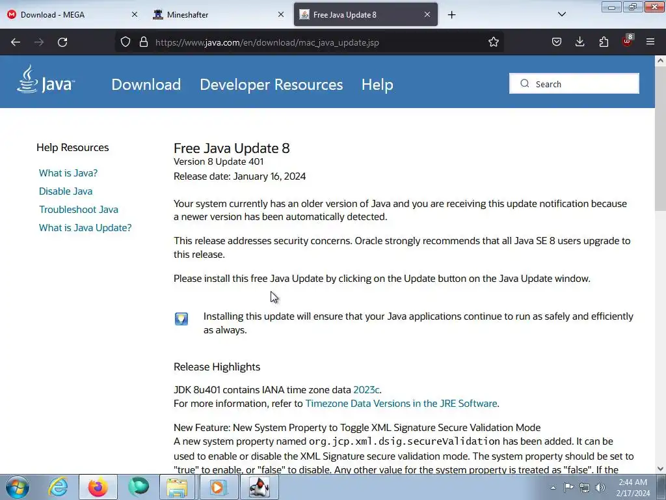
Task: Go back using the browser back arrow
Action: click(x=16, y=42)
